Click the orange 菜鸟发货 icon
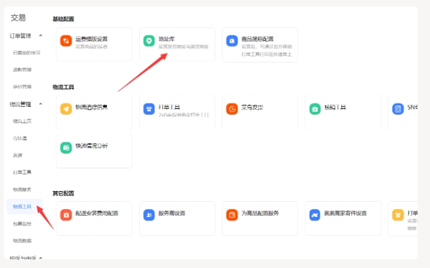The image size is (430, 268). (231, 109)
